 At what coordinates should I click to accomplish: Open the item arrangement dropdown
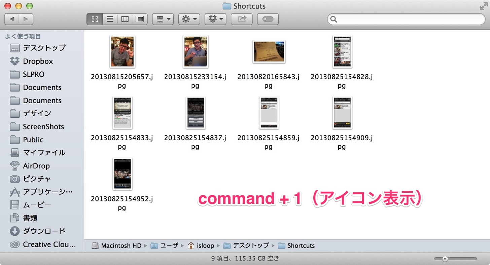pyautogui.click(x=163, y=19)
